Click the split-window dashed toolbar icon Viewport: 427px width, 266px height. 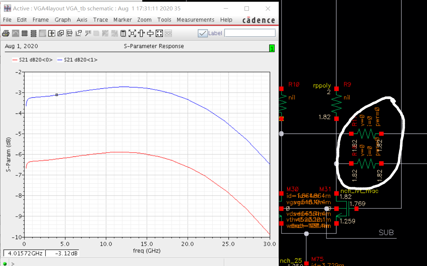pyautogui.click(x=51, y=33)
